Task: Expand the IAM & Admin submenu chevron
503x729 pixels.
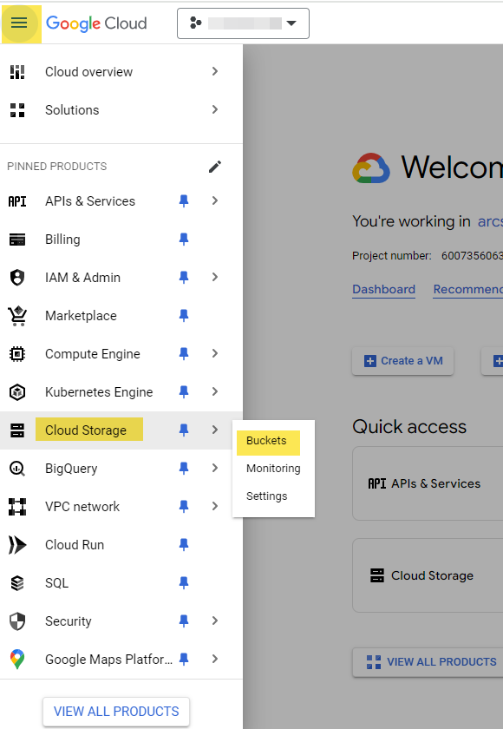Action: tap(214, 277)
